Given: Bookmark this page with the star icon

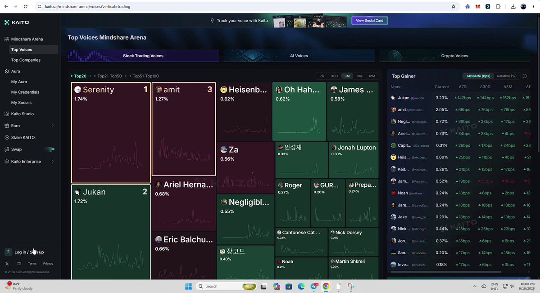Looking at the screenshot, I should [x=453, y=7].
